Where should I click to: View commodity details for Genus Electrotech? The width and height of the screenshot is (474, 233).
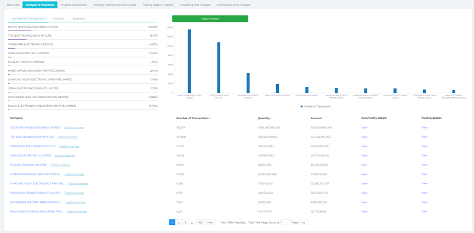pyautogui.click(x=364, y=155)
